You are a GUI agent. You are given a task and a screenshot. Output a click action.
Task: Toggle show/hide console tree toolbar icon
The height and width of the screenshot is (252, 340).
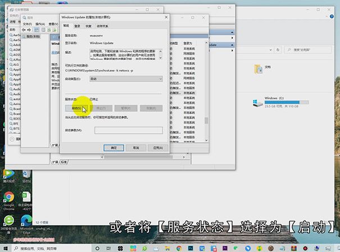coord(37,30)
